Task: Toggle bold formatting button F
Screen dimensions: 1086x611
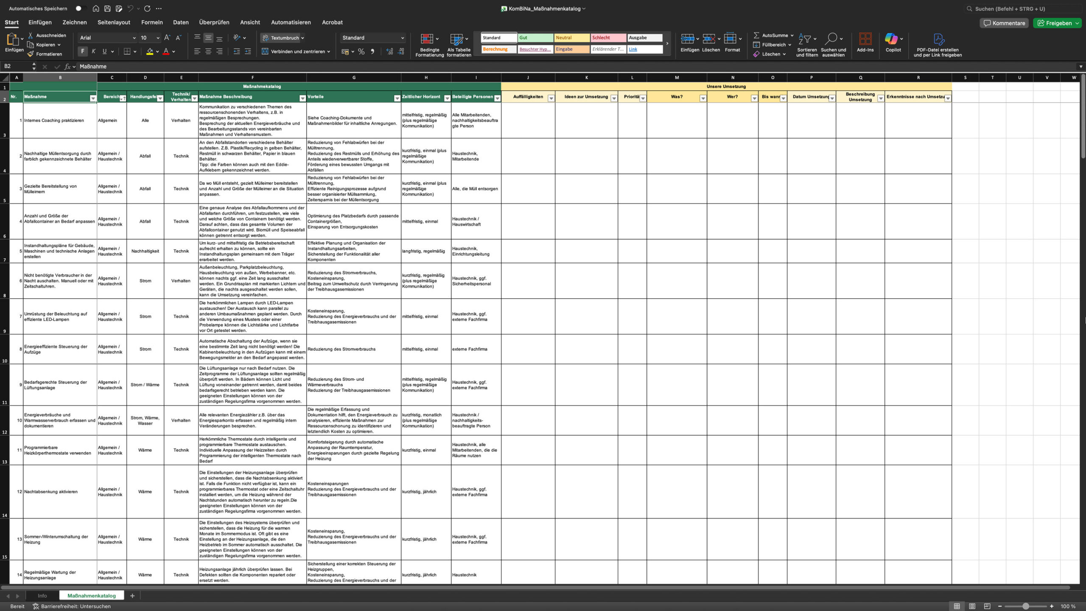Action: coord(83,51)
